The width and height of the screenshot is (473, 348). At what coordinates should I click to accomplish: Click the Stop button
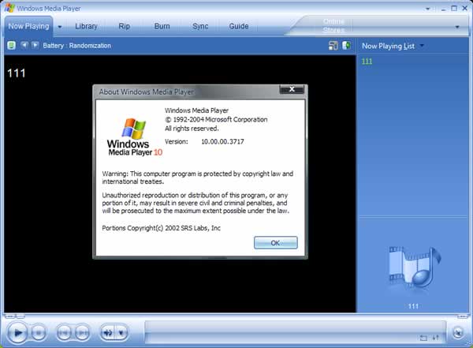(x=39, y=333)
